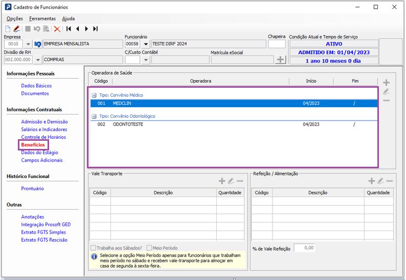Click the % de Vale Refeição field
Viewport: 406px width, 280px height.
(304, 248)
